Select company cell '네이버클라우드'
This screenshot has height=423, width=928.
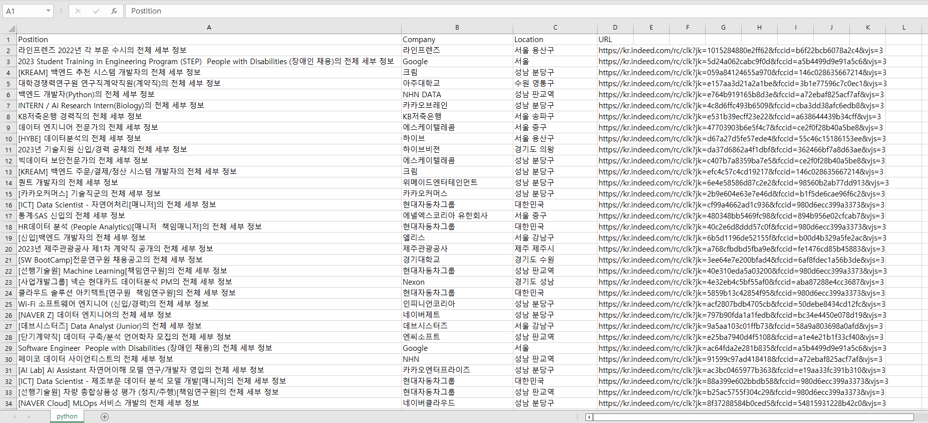click(x=457, y=403)
